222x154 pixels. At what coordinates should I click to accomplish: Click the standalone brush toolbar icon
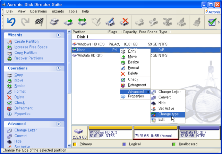pyautogui.click(x=197, y=22)
